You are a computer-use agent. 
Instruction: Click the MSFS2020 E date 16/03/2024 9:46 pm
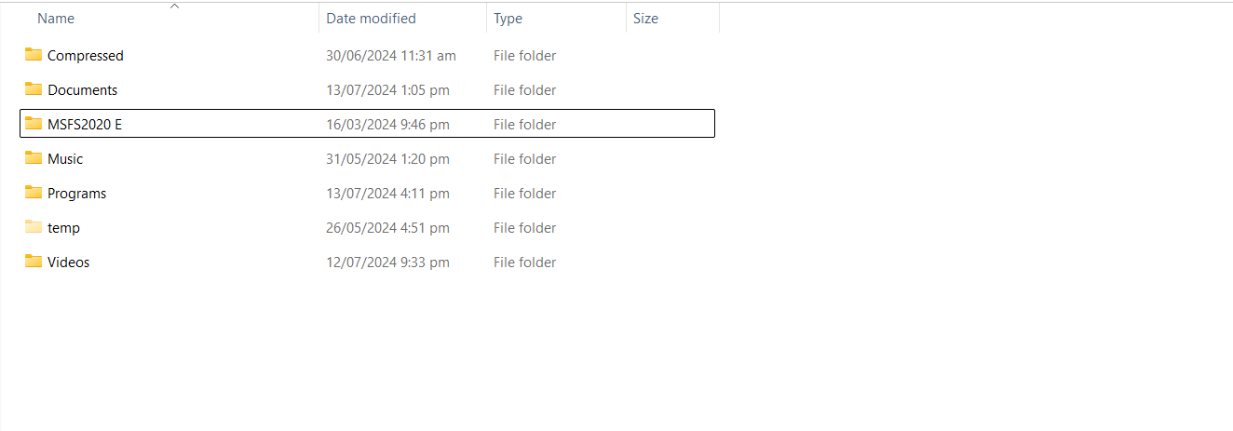click(387, 125)
